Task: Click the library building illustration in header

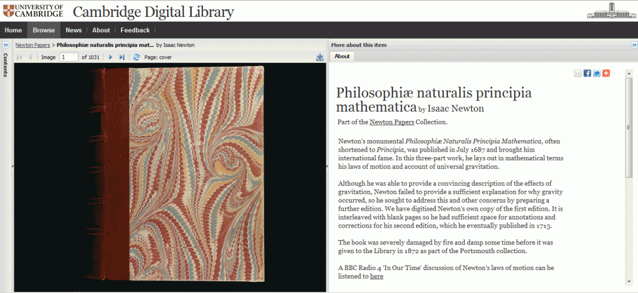Action: coord(611,11)
